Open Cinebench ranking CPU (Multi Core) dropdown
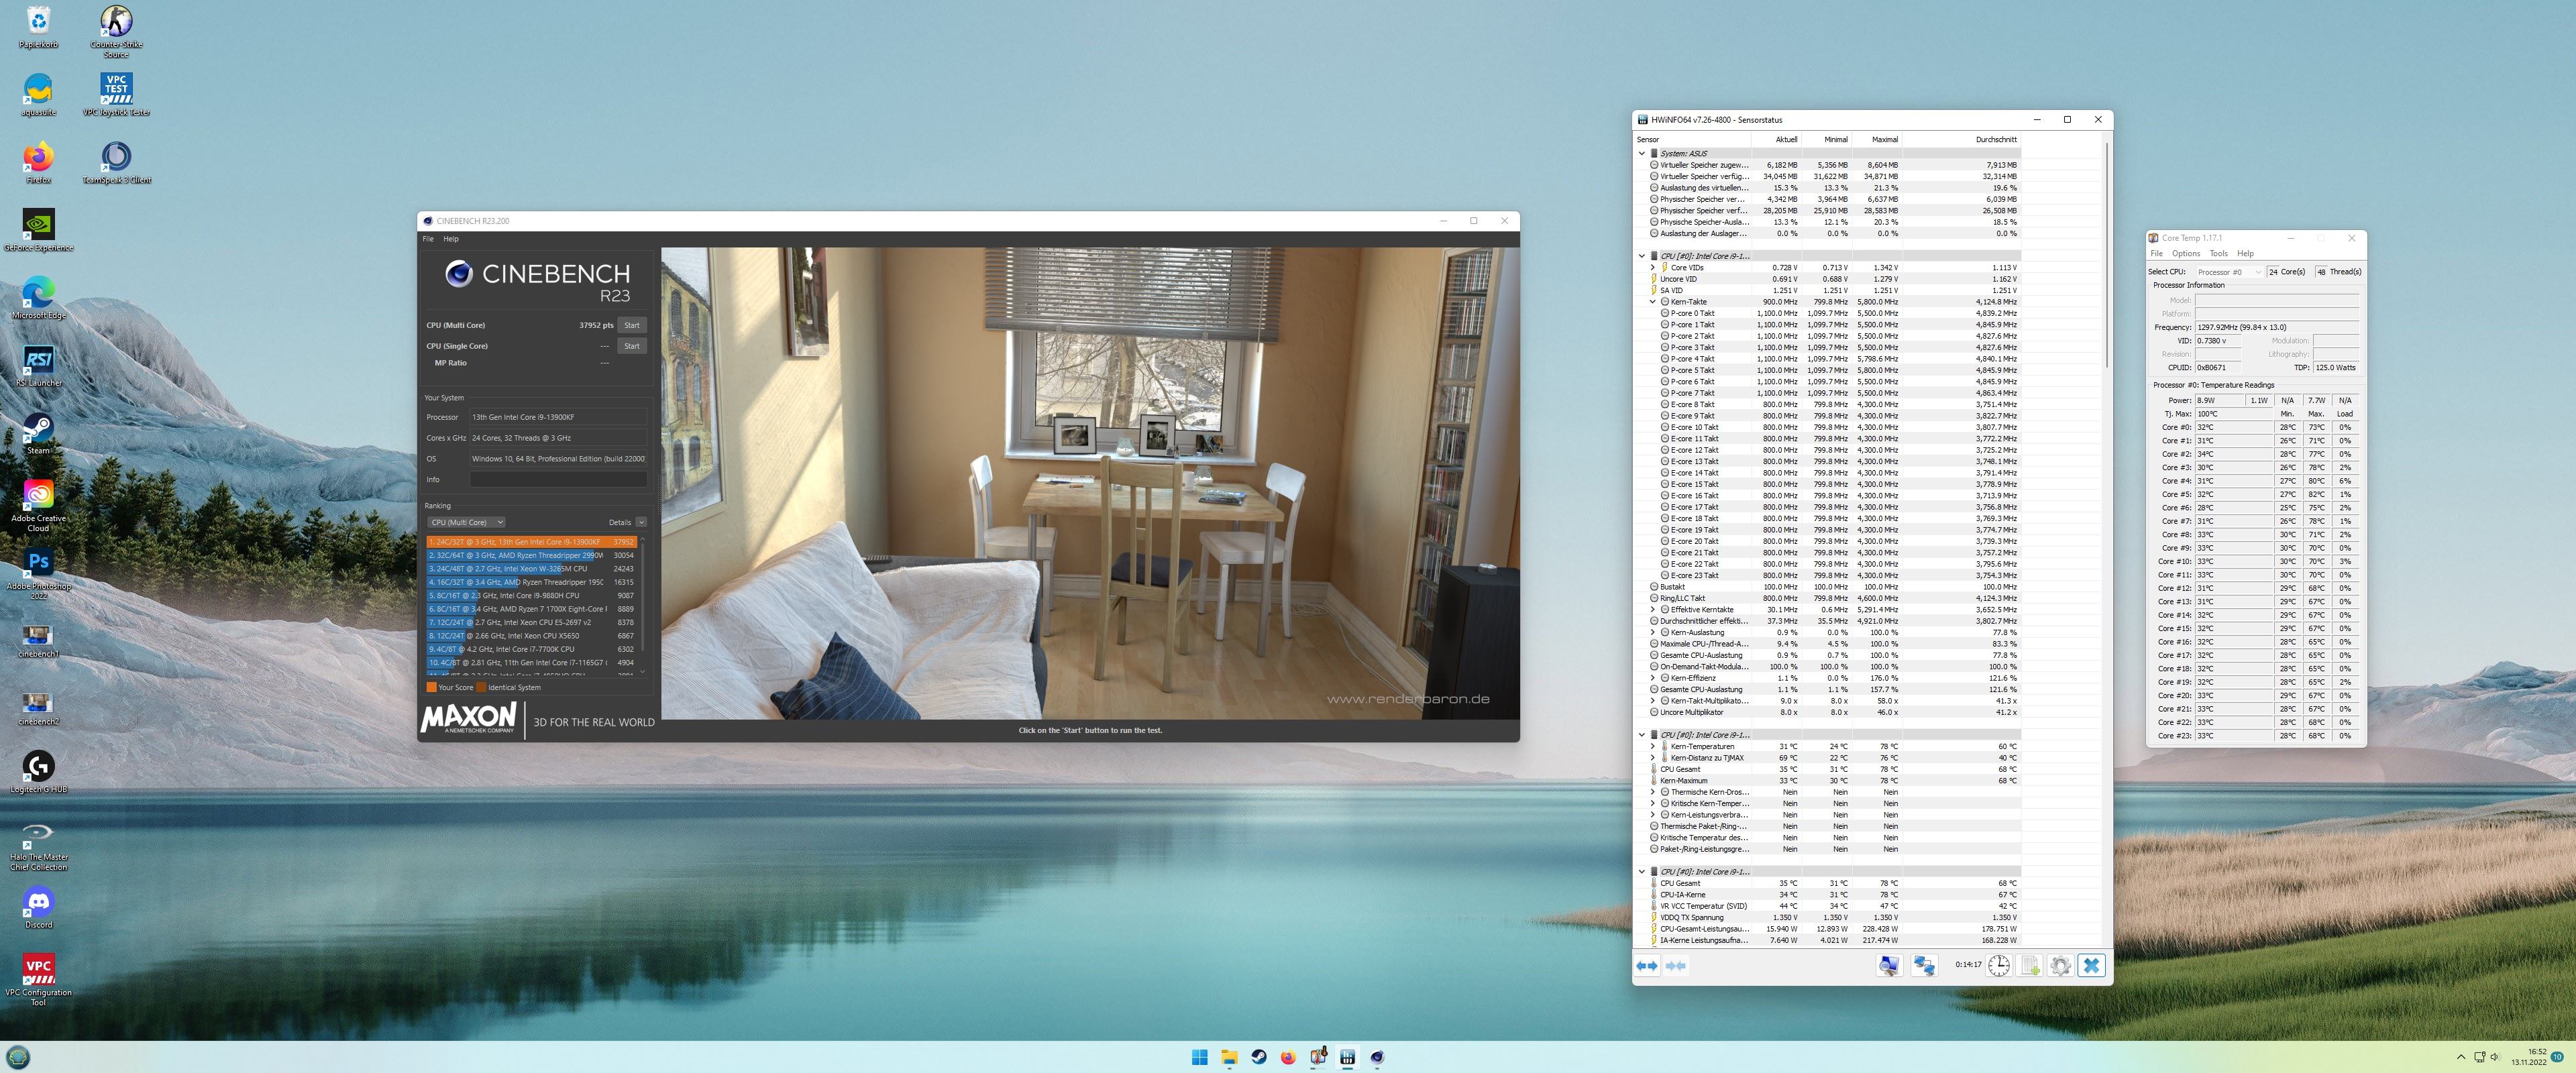 pyautogui.click(x=466, y=522)
